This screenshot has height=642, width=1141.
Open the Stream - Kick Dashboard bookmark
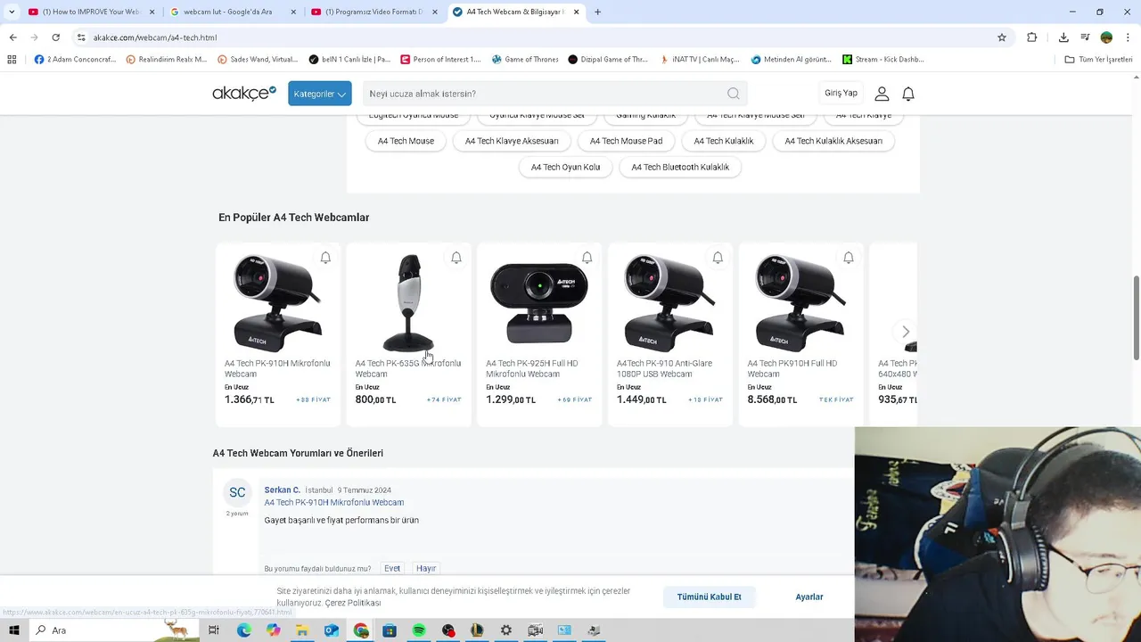[x=882, y=60]
